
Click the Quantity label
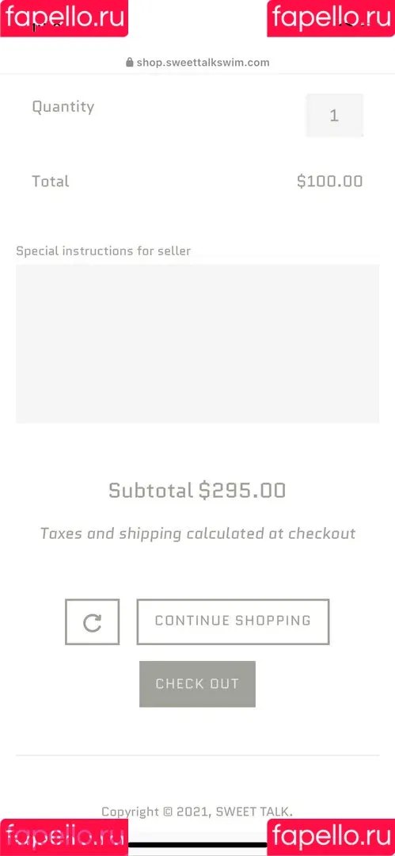click(x=63, y=107)
